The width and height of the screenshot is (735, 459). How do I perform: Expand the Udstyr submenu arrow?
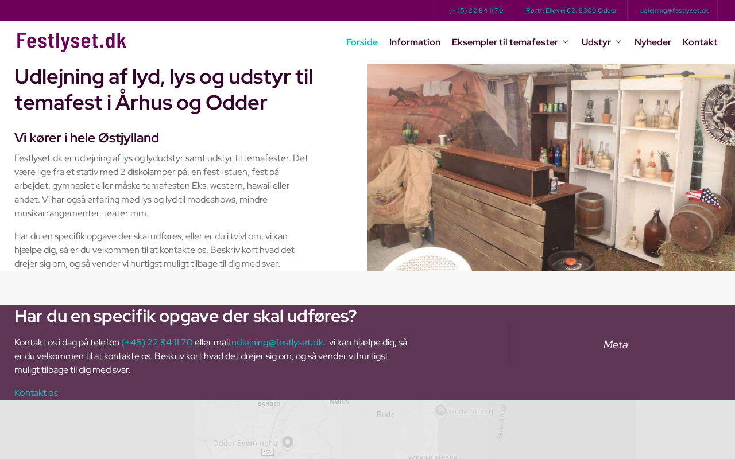tap(618, 42)
